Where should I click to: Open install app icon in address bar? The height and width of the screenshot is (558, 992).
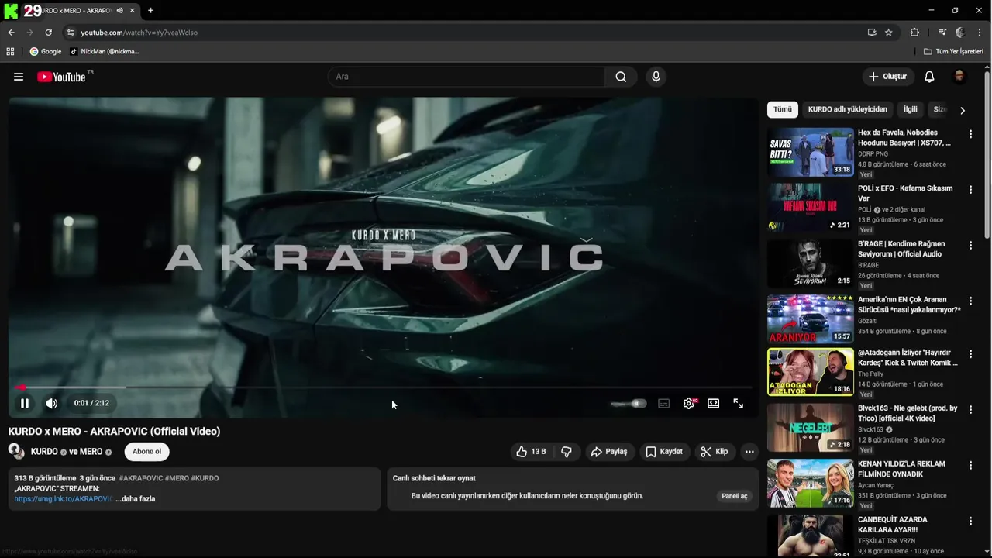click(872, 33)
